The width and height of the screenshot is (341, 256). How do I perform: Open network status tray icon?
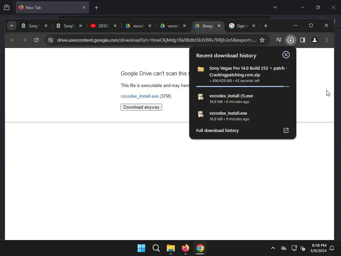click(x=294, y=248)
